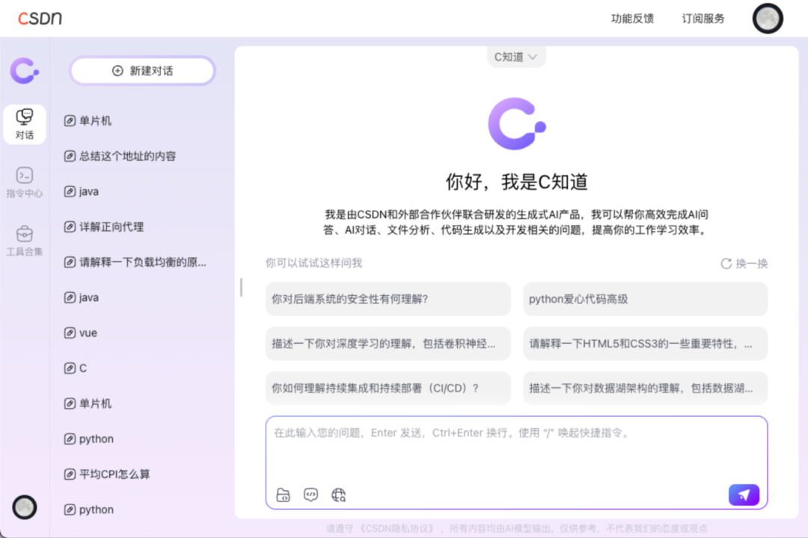808x538 pixels.
Task: Start a new chat with 新建对话
Action: (142, 70)
